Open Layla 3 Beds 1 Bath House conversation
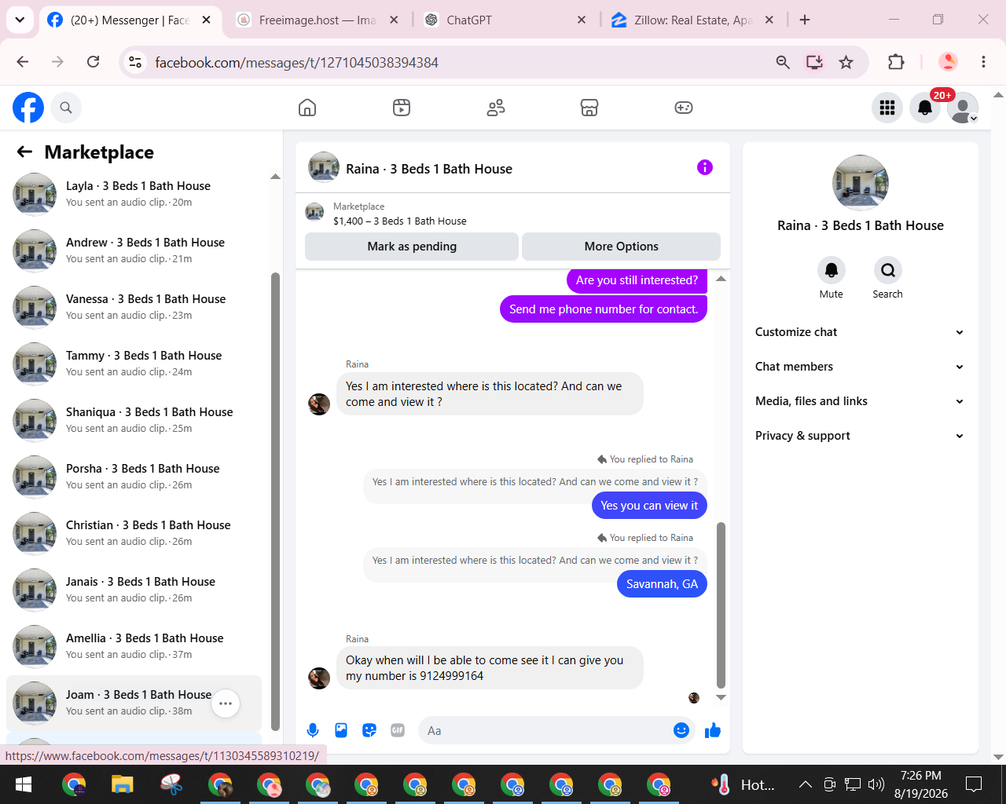 [134, 194]
